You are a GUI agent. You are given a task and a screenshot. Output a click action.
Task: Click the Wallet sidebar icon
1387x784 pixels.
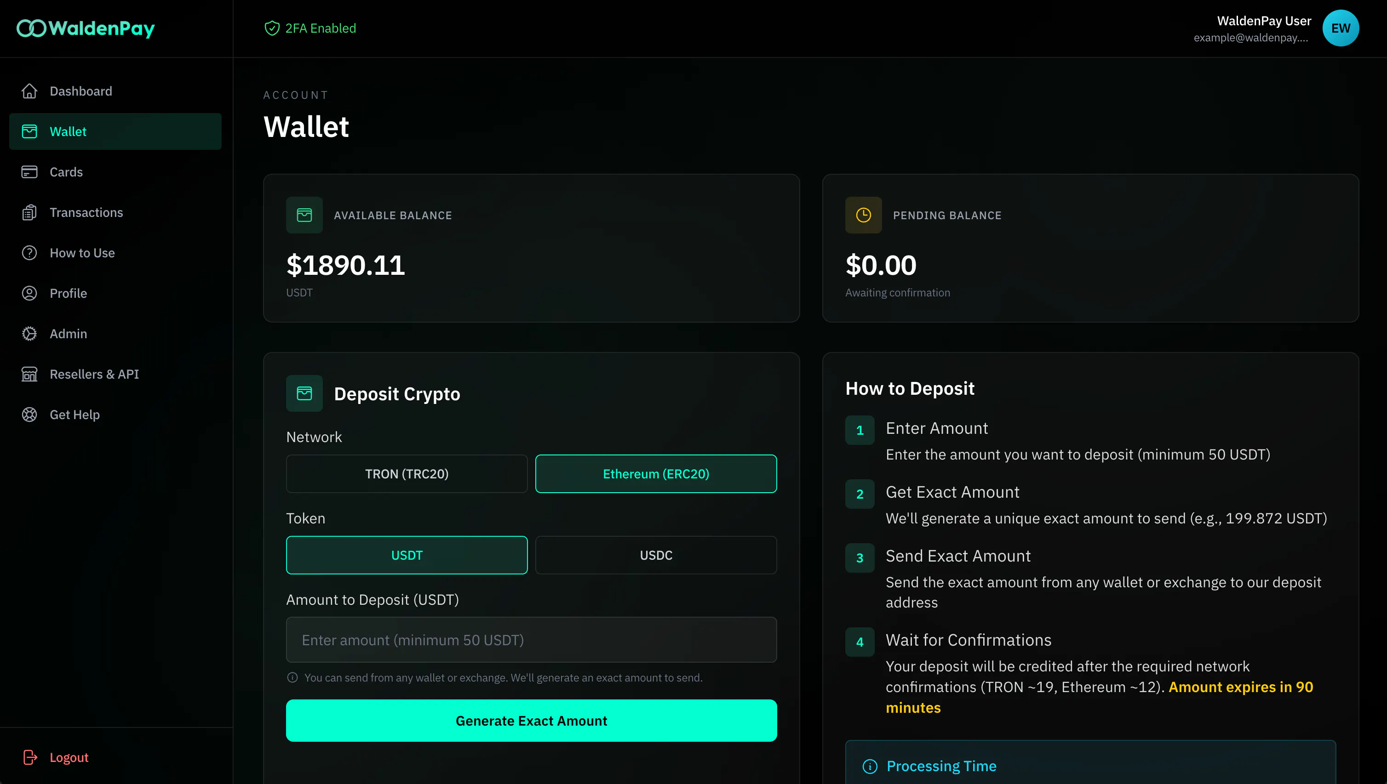click(29, 131)
